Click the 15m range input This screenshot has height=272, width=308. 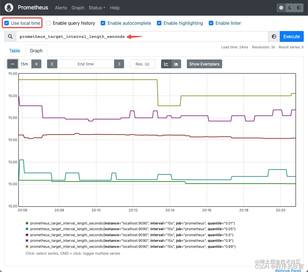[x=25, y=64]
